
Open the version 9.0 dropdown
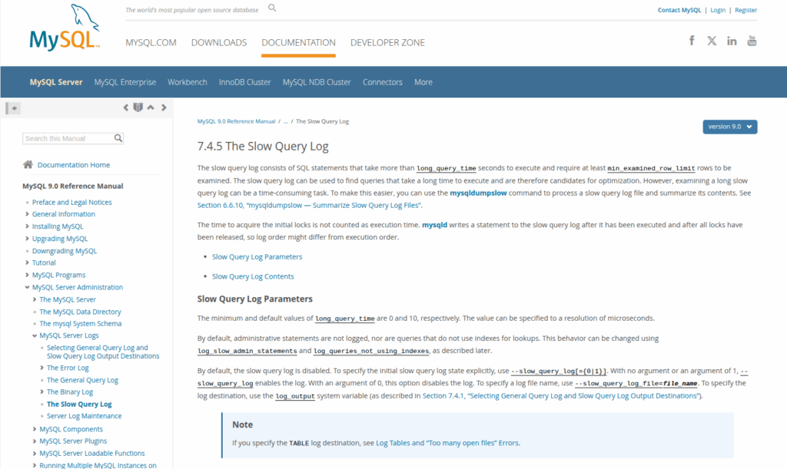coord(729,126)
